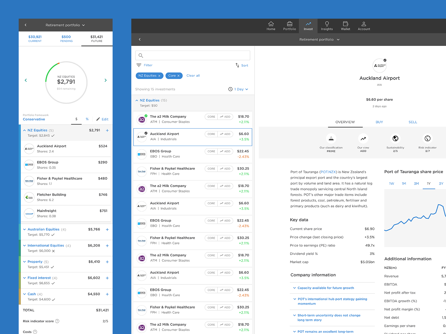Select Mainfreight holding row
The image size is (446, 334).
click(x=66, y=213)
